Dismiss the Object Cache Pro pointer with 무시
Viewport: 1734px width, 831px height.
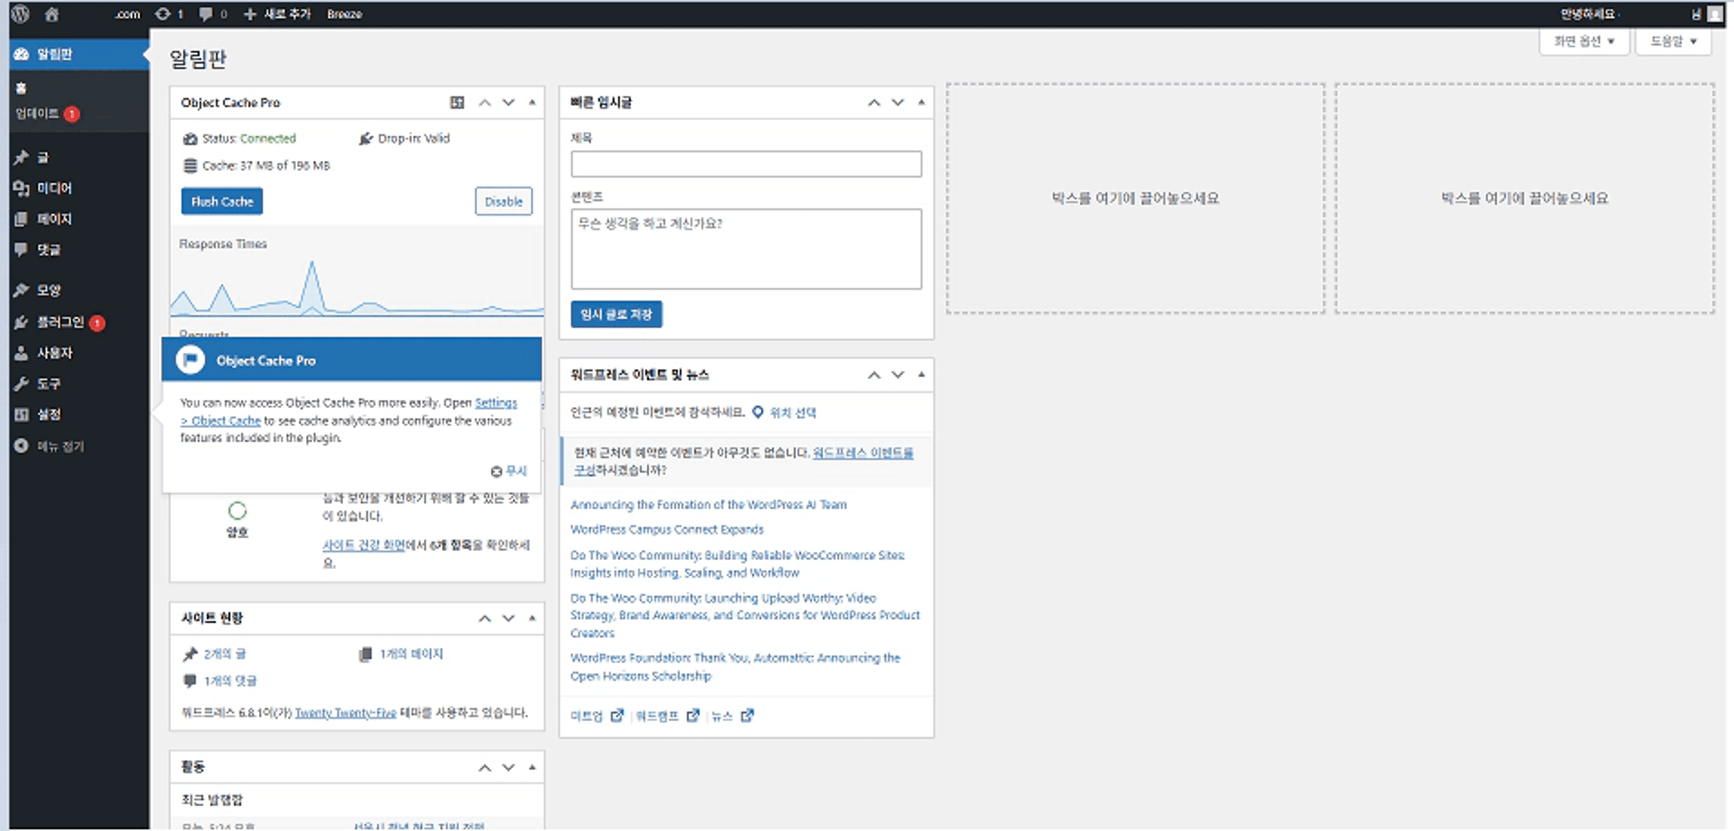click(x=509, y=471)
